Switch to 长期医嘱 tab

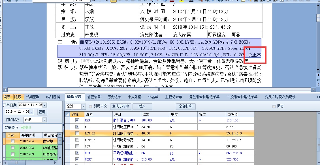33,97
